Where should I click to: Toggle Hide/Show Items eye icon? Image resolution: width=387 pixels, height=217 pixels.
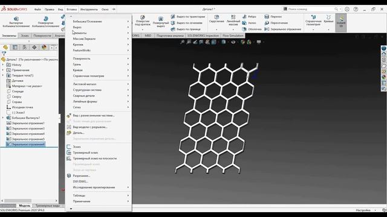tap(233, 42)
